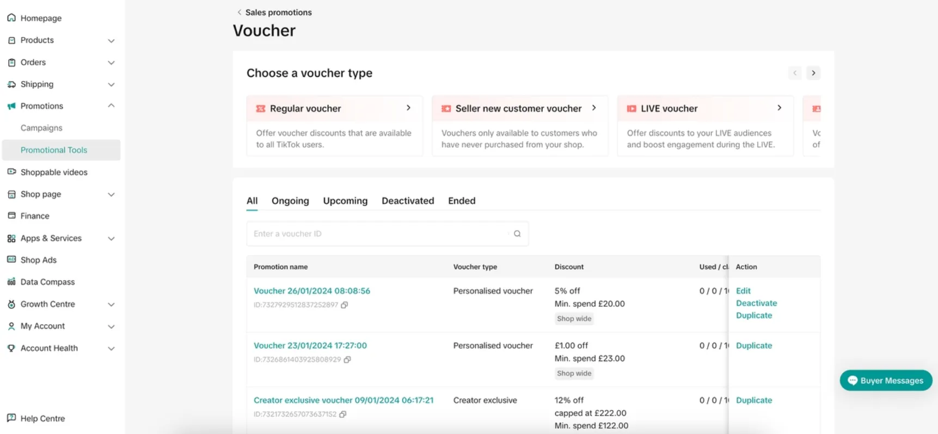Click the Data Compass chart icon

tap(11, 282)
